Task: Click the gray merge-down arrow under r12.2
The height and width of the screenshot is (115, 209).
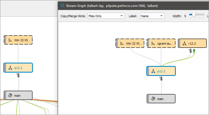Action: coord(191,51)
